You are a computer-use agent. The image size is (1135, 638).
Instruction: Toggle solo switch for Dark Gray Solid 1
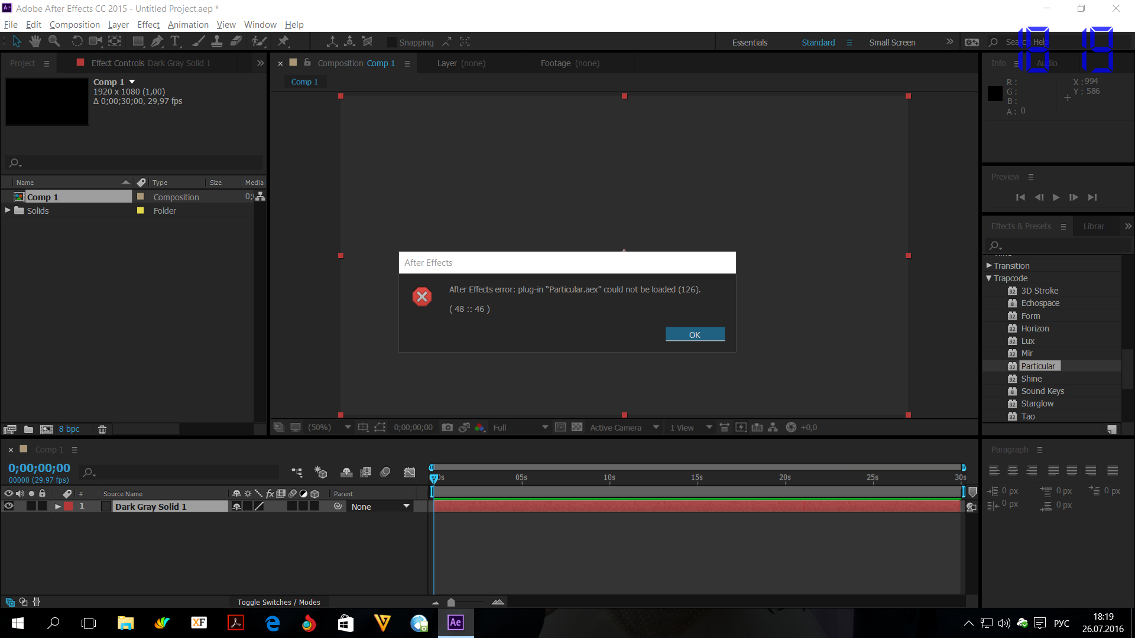31,506
